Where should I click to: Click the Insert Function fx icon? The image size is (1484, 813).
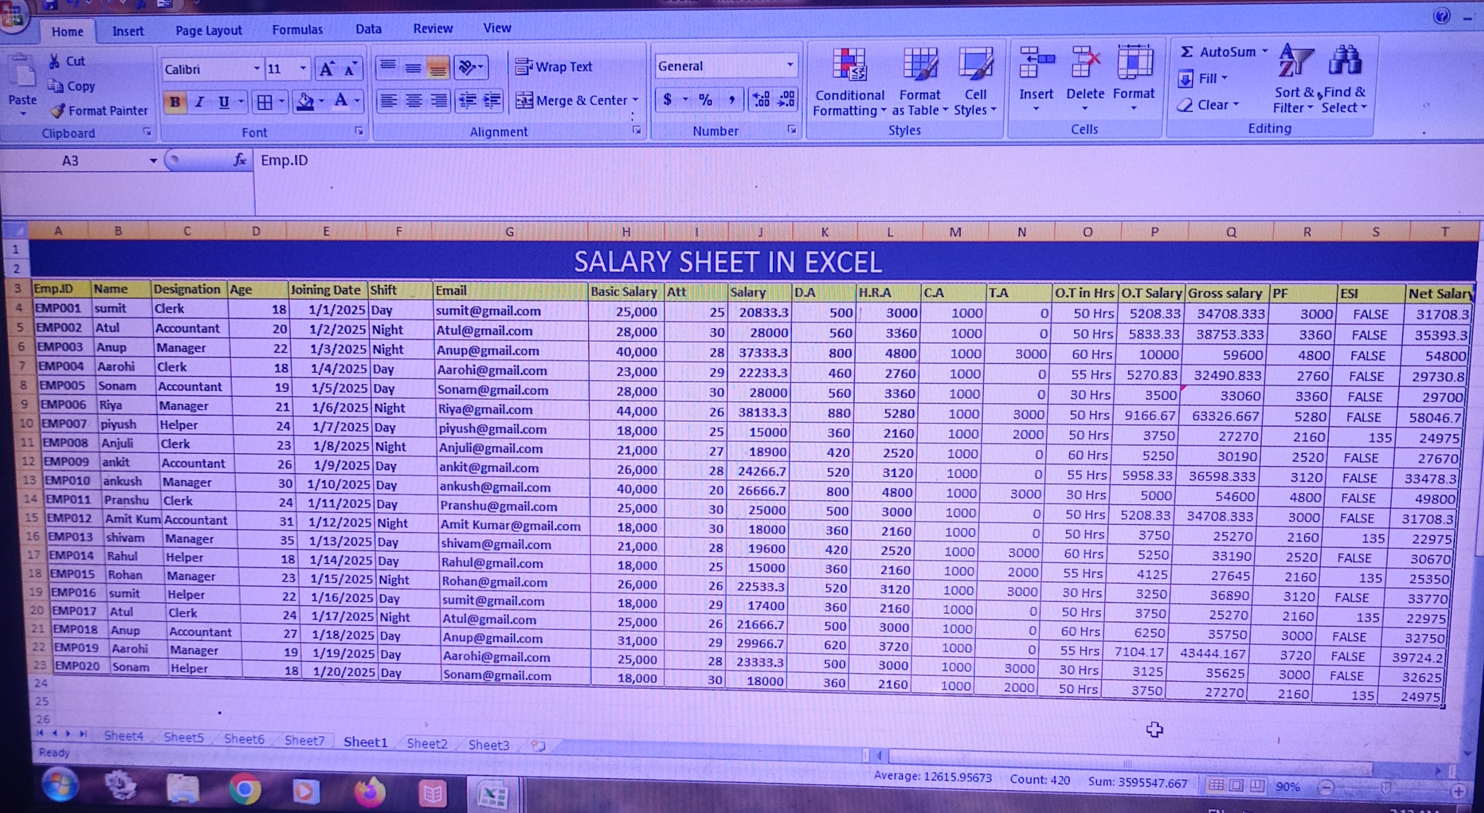pyautogui.click(x=240, y=160)
